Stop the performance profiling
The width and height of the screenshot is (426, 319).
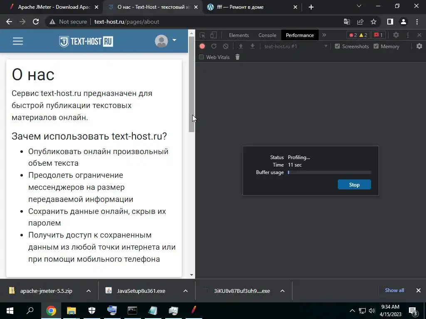point(354,185)
